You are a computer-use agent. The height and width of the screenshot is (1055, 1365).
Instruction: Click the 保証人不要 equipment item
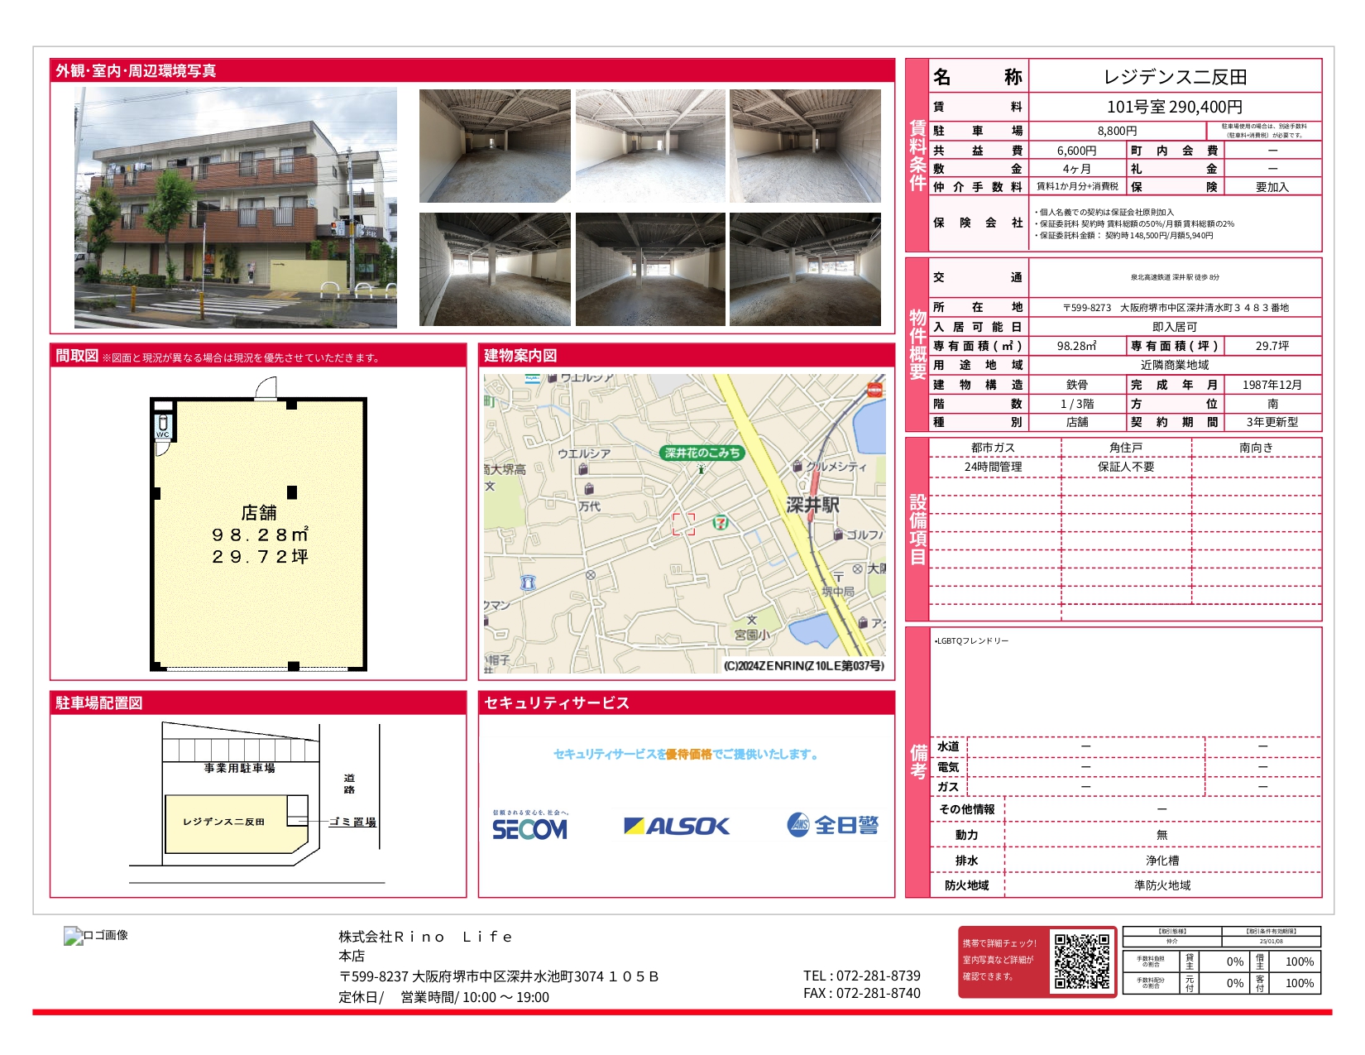1126,467
